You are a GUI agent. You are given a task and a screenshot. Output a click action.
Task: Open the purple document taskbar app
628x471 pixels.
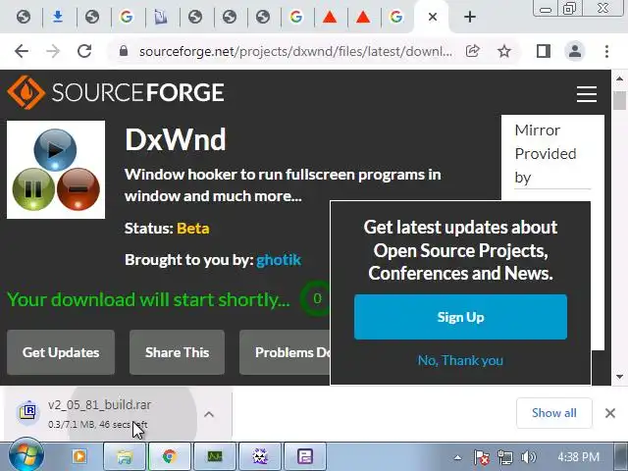[x=305, y=456]
